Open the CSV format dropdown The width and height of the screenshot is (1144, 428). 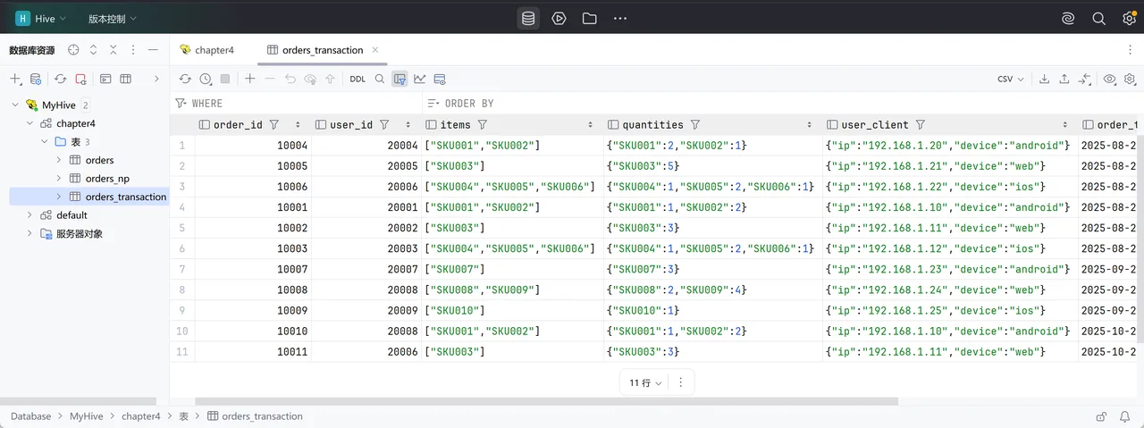click(x=1011, y=79)
